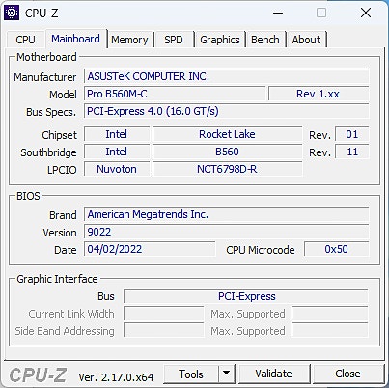The width and height of the screenshot is (389, 388).
Task: Click the BIOS Brand American Megatrends Inc.
Action: (x=226, y=214)
